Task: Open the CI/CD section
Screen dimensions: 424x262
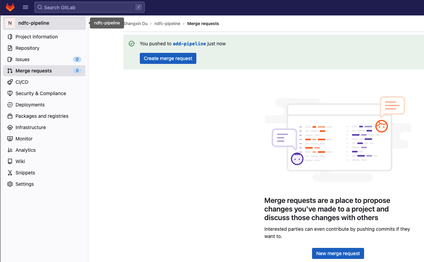Action: click(44, 82)
